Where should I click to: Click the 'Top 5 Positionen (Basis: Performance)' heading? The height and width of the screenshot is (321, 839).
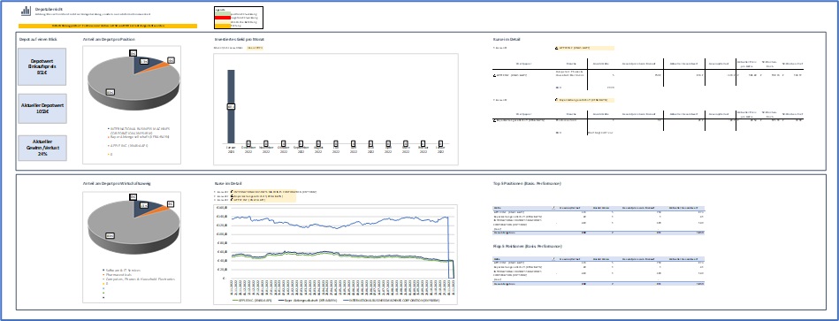(527, 184)
